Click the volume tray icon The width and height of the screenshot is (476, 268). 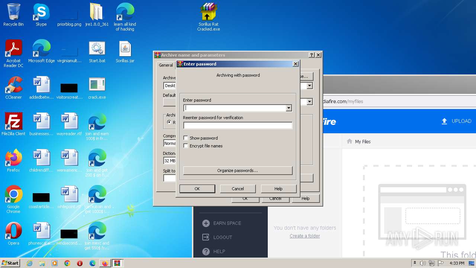click(x=423, y=263)
